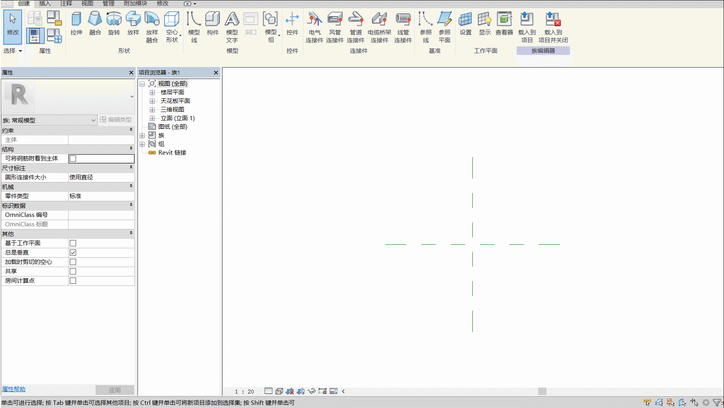Select the 放样融合 swept blend tool
The image size is (724, 408).
(x=152, y=27)
